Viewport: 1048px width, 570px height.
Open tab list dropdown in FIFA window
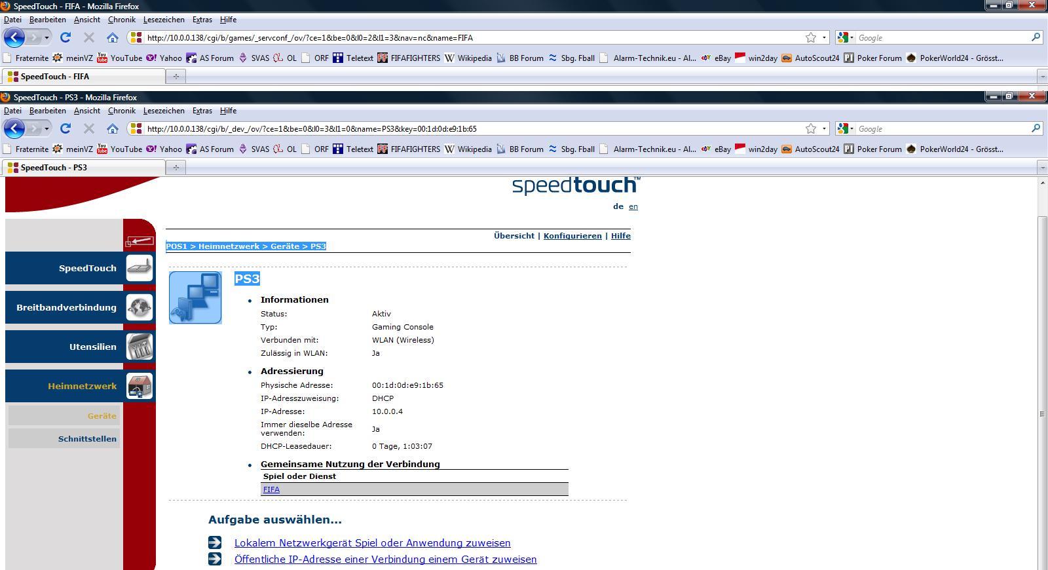[x=1043, y=77]
